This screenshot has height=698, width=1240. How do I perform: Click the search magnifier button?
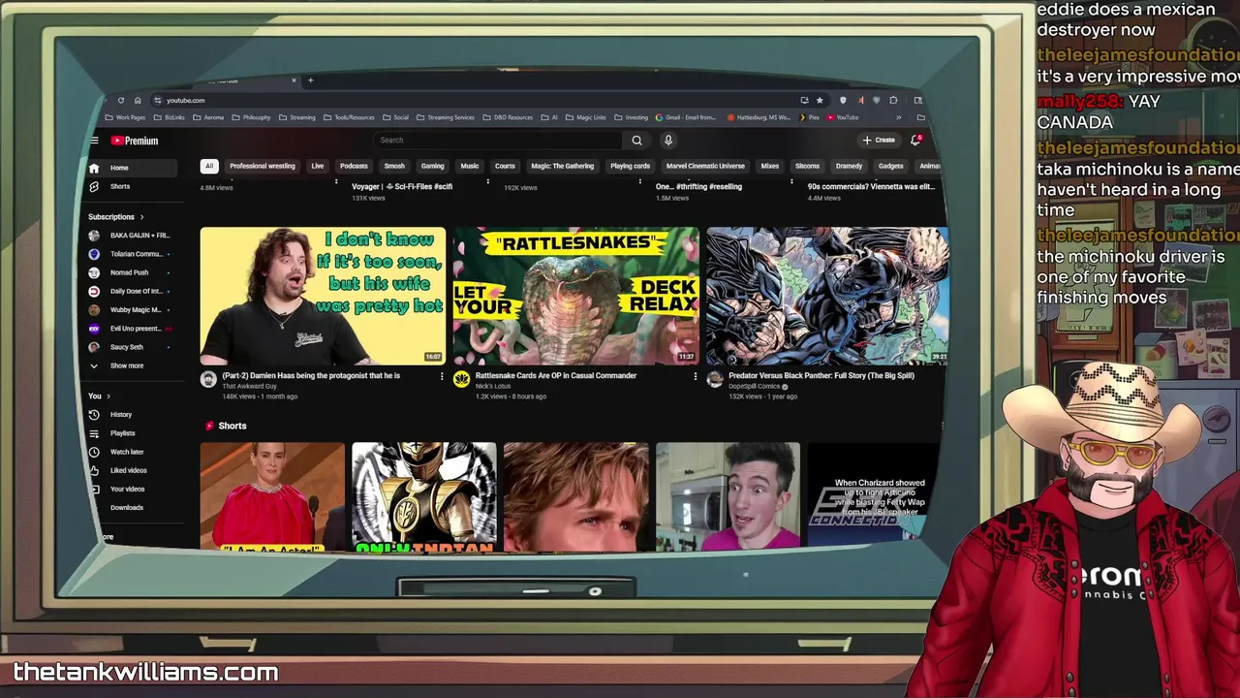(636, 141)
